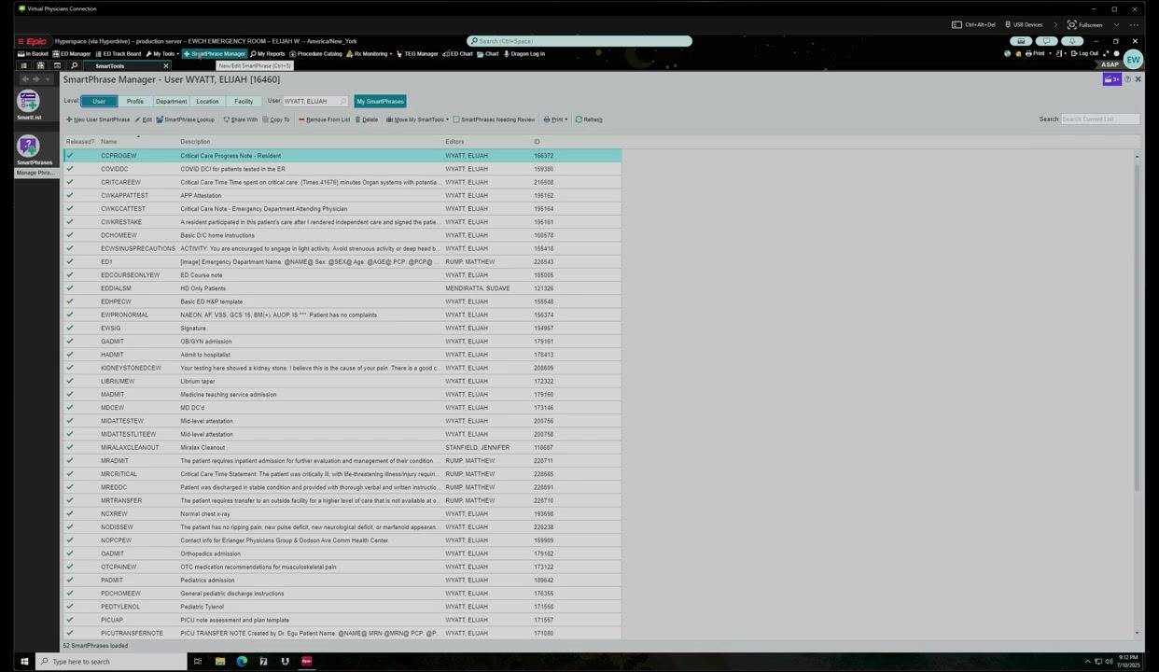The height and width of the screenshot is (672, 1159).
Task: Open the SmartList activity in the sidebar
Action: point(28,105)
